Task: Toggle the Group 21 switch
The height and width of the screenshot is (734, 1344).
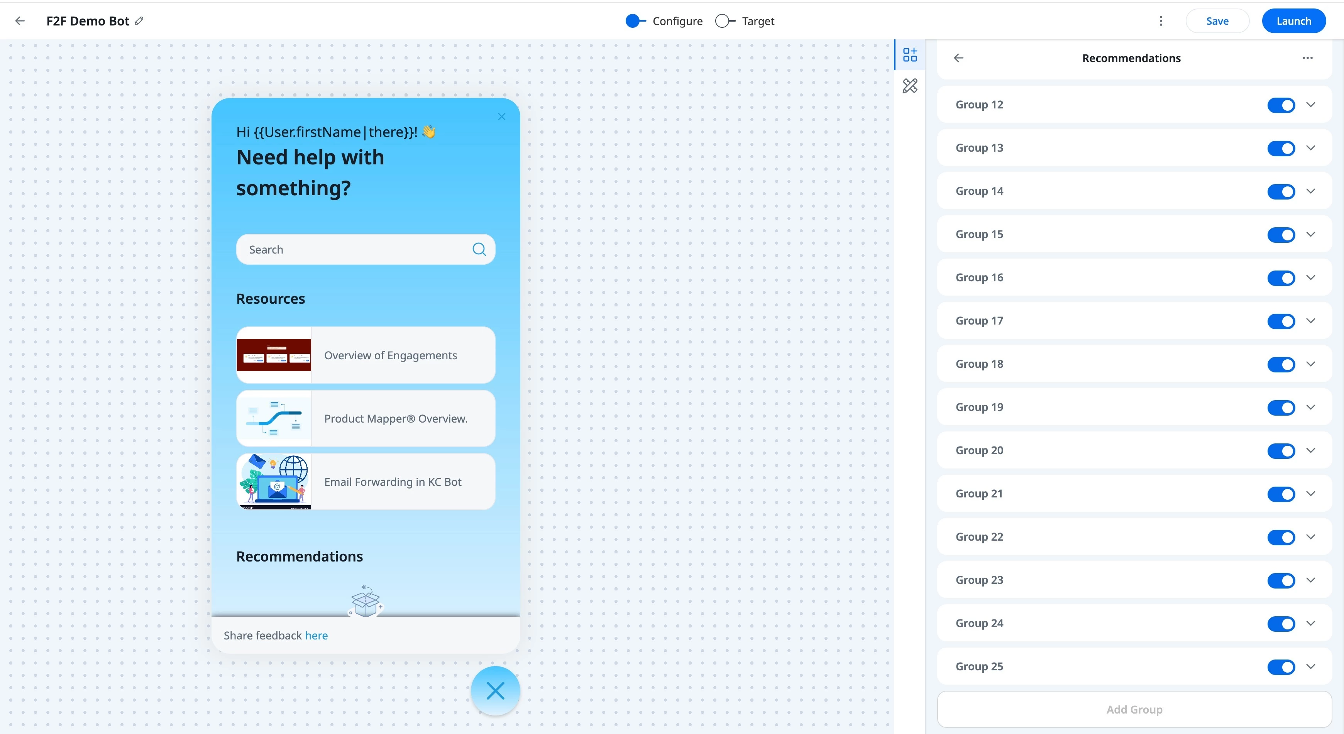Action: point(1281,494)
